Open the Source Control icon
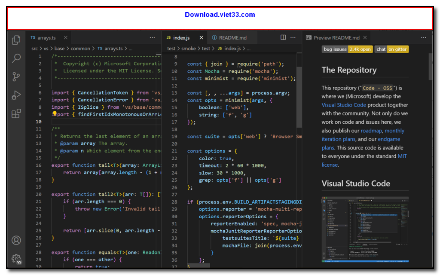440x275 pixels. click(16, 76)
